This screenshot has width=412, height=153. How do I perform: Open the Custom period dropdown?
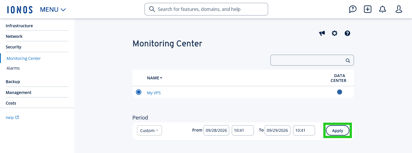pos(149,130)
